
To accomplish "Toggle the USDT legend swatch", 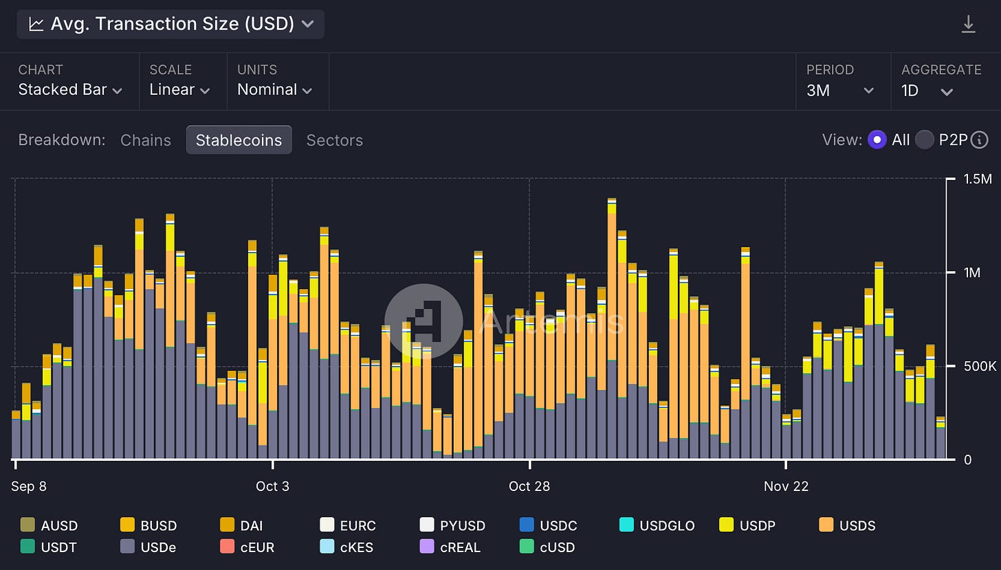I will click(x=28, y=547).
